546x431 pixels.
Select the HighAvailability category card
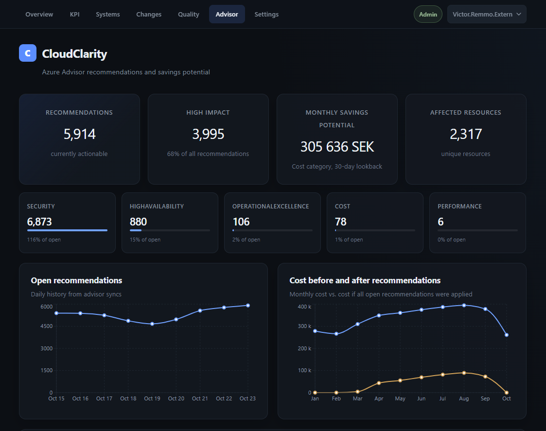170,223
